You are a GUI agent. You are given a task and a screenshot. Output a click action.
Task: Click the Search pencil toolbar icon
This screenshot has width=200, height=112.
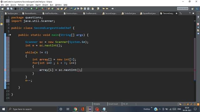65,9
